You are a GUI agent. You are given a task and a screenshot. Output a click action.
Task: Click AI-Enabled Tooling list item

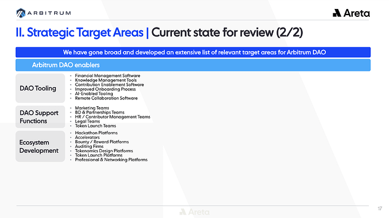(x=94, y=94)
